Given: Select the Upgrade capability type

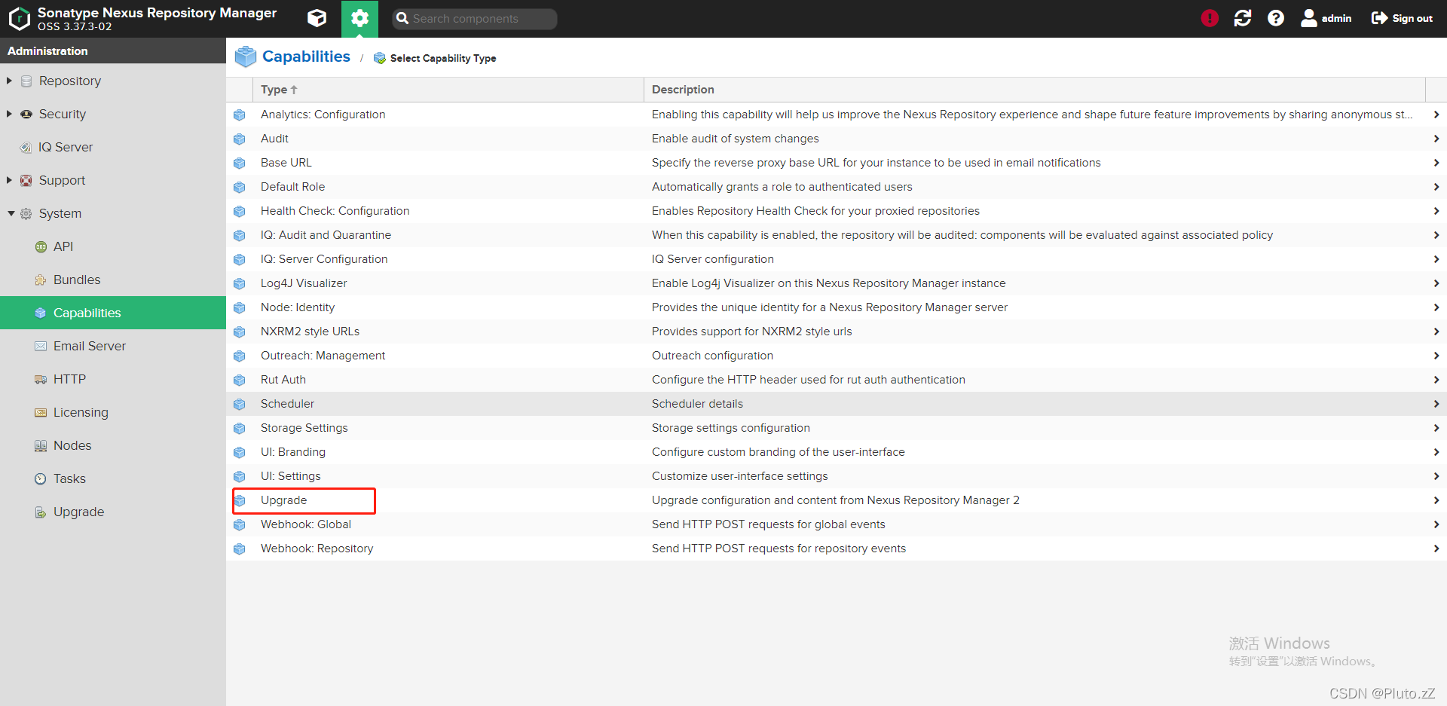Looking at the screenshot, I should 283,500.
